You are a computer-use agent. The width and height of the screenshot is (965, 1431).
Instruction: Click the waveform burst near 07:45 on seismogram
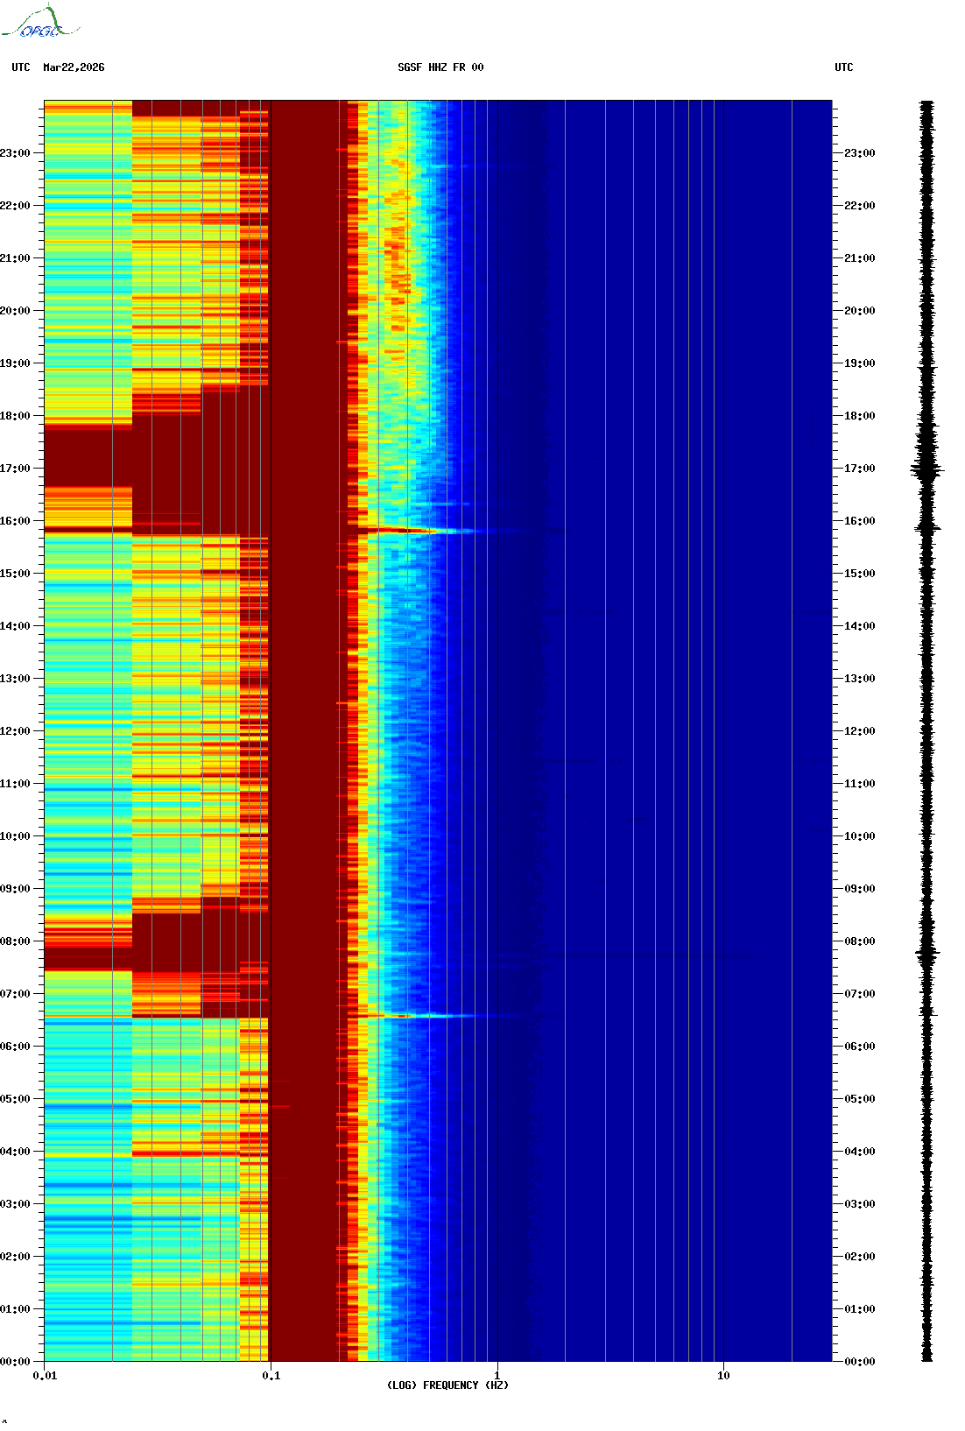click(x=927, y=953)
